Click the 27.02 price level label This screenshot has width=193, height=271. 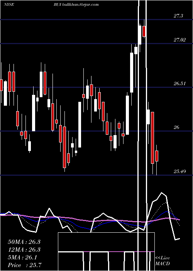point(179,40)
